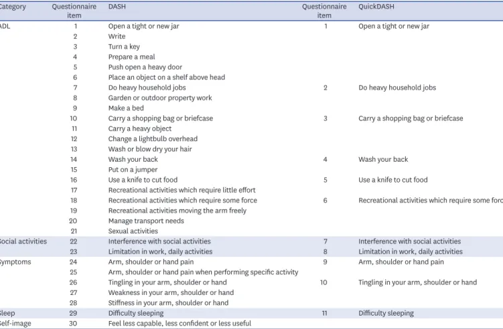Screen dimensions: 503x329
Task: Select 'Arm, shoulder or hand pain when performing specific activity'
Action: point(203,272)
